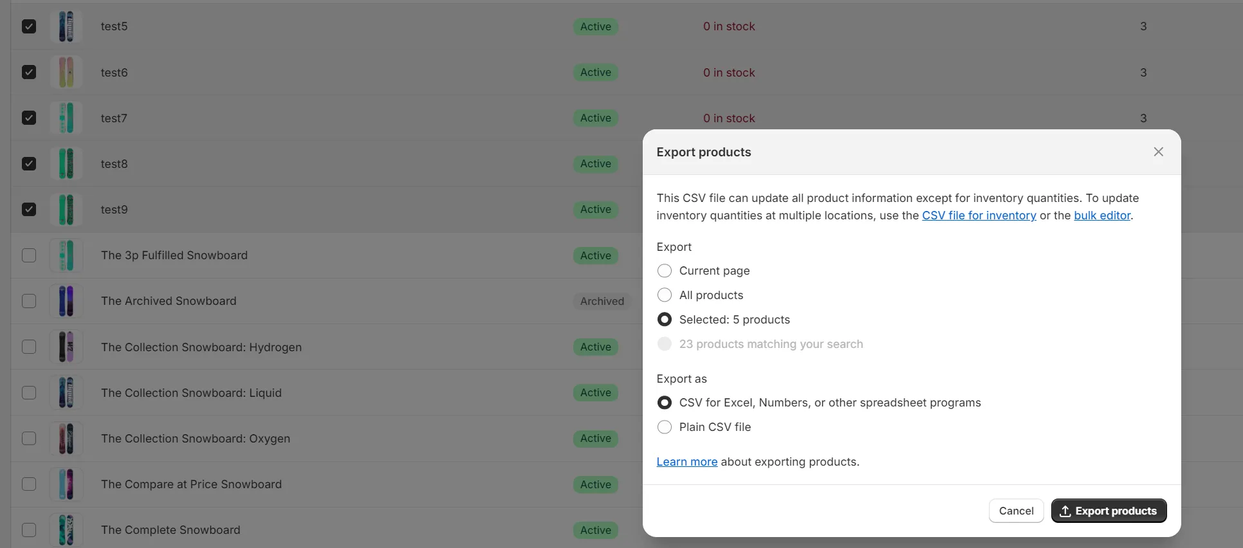The width and height of the screenshot is (1243, 548).
Task: Click The Collection Snowboard: Hydrogen thumbnail
Action: tap(66, 347)
